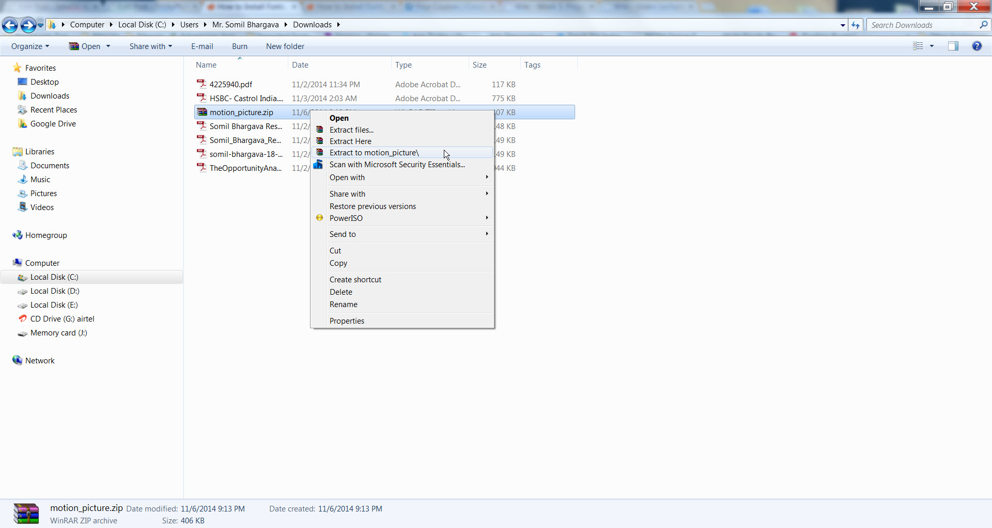Screen dimensions: 992x528
Task: Click the New folder button
Action: point(285,46)
